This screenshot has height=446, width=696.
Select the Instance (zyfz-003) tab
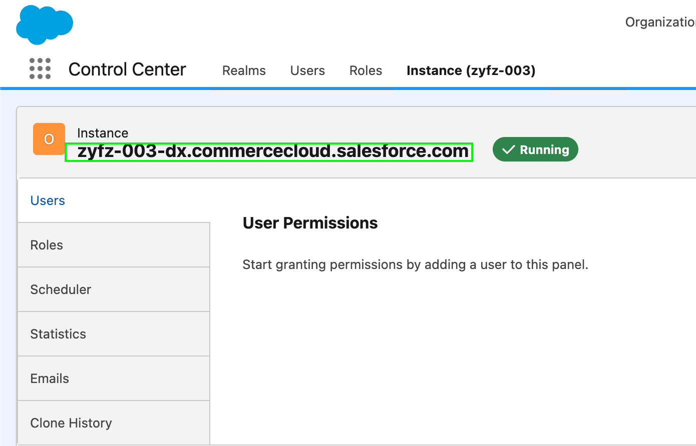471,70
